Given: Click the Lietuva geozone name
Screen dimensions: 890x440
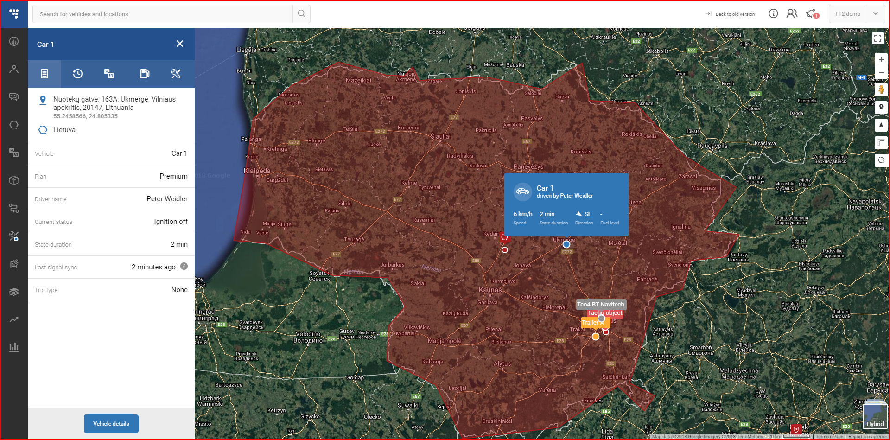Looking at the screenshot, I should (64, 130).
